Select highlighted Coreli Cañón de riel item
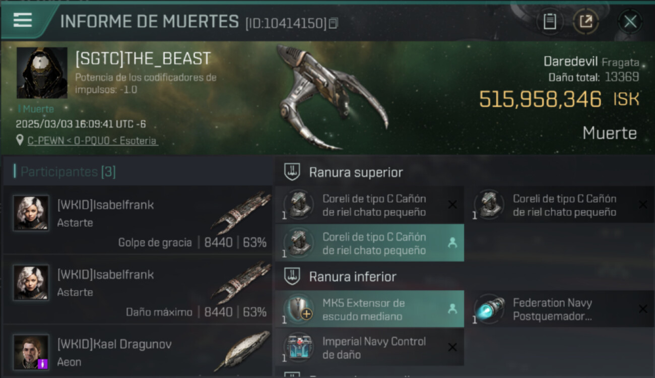 369,243
